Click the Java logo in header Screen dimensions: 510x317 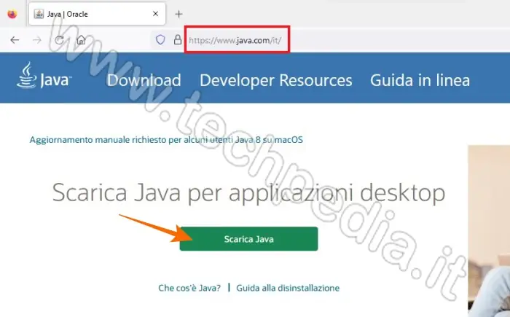tap(44, 76)
